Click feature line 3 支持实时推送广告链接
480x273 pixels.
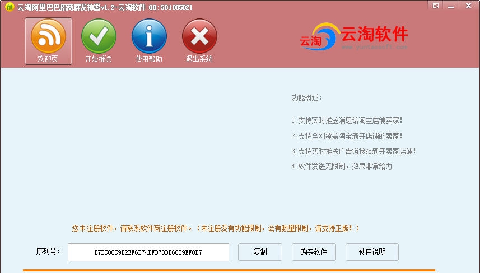[x=353, y=151]
